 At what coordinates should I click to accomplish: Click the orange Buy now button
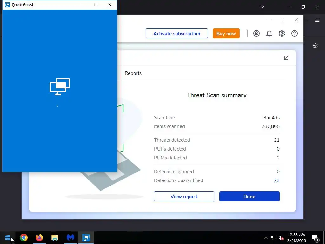point(226,33)
